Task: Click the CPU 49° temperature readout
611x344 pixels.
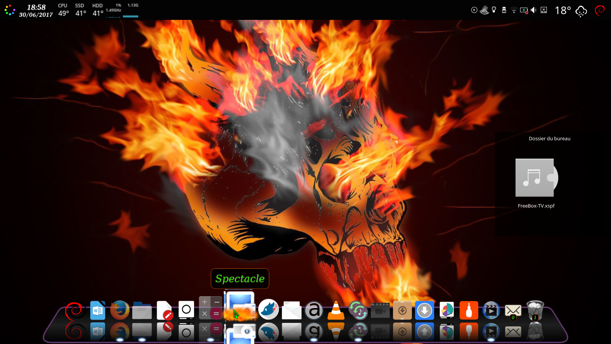Action: coord(63,10)
